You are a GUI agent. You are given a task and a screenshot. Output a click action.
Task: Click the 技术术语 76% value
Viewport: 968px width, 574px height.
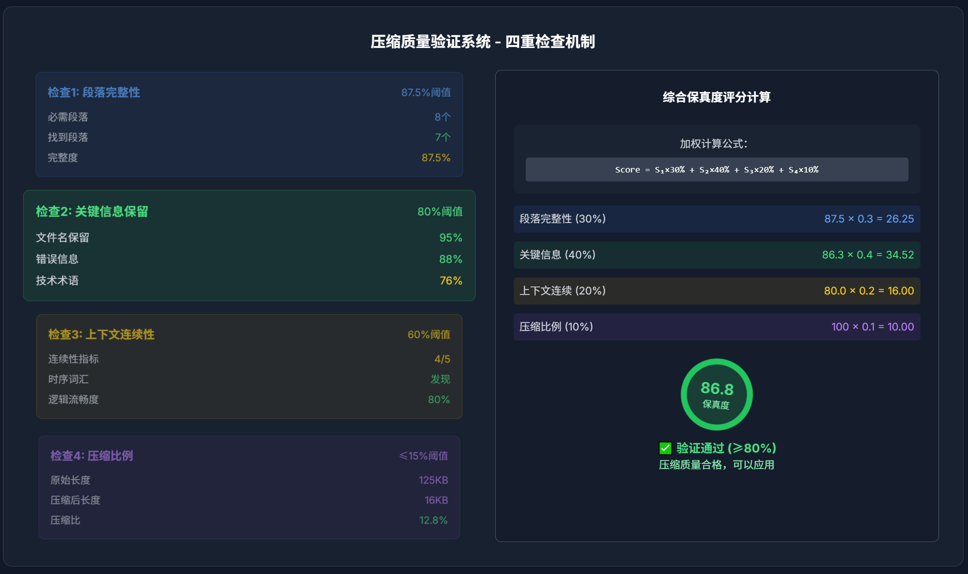[450, 281]
